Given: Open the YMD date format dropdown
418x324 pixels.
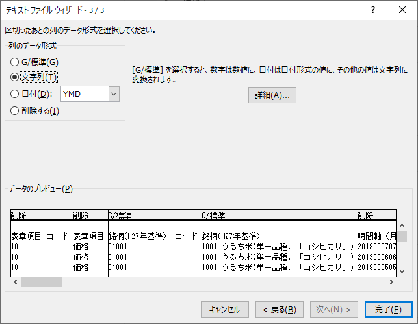Looking at the screenshot, I should click(x=114, y=94).
